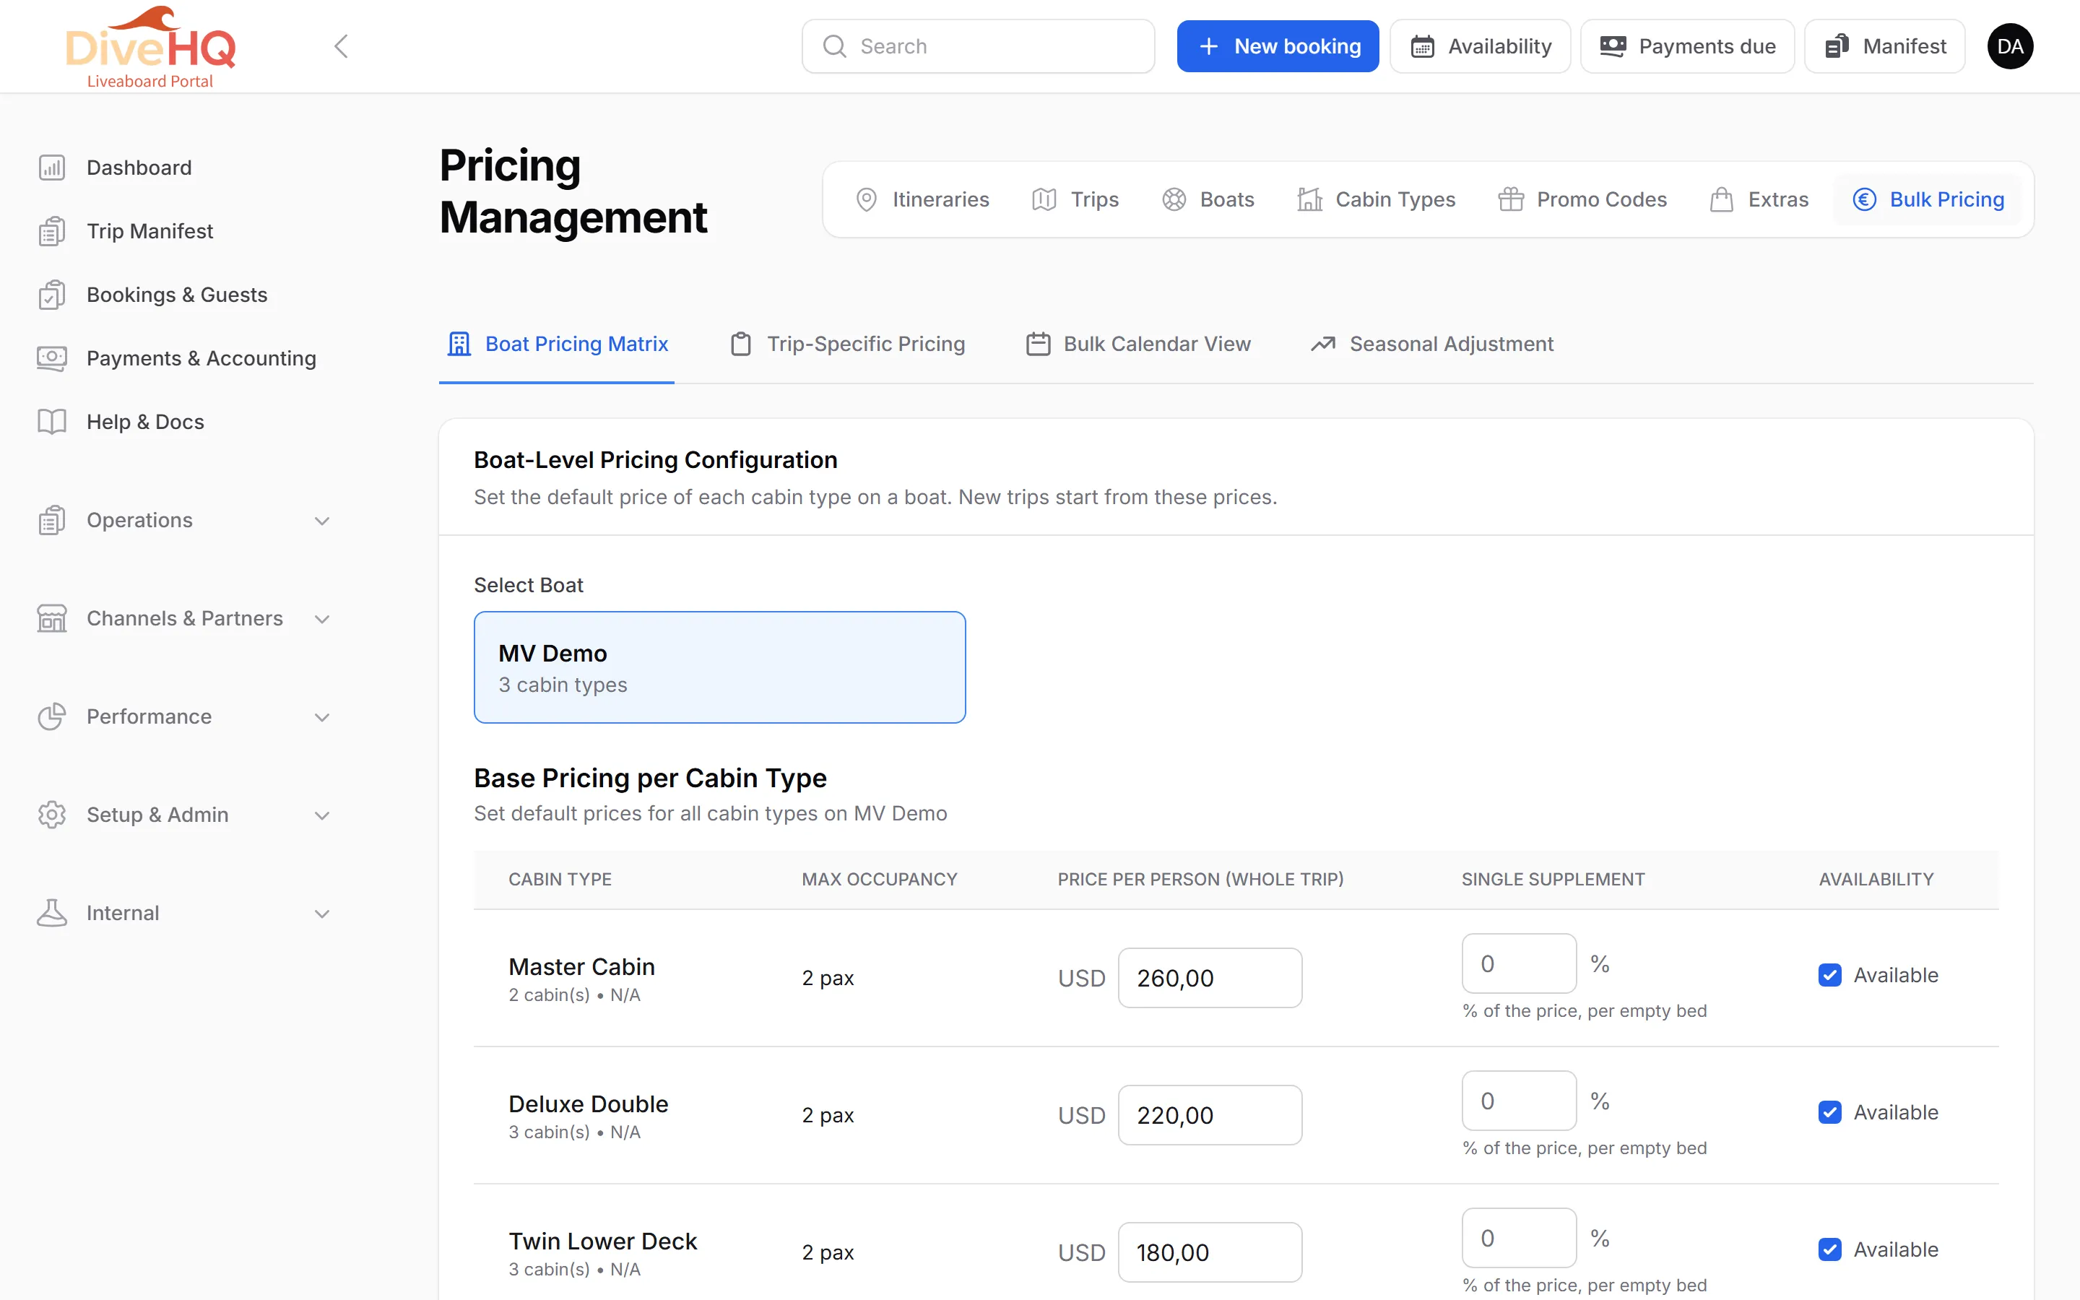Switch to Trip-Specific Pricing tab

pos(847,344)
